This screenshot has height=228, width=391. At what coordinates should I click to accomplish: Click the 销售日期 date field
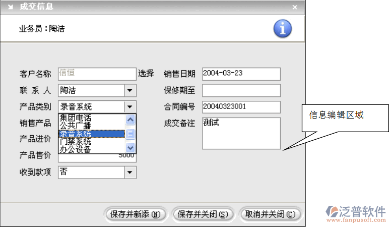241,74
